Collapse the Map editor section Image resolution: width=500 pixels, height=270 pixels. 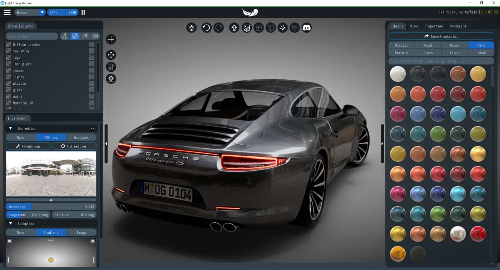[x=10, y=129]
